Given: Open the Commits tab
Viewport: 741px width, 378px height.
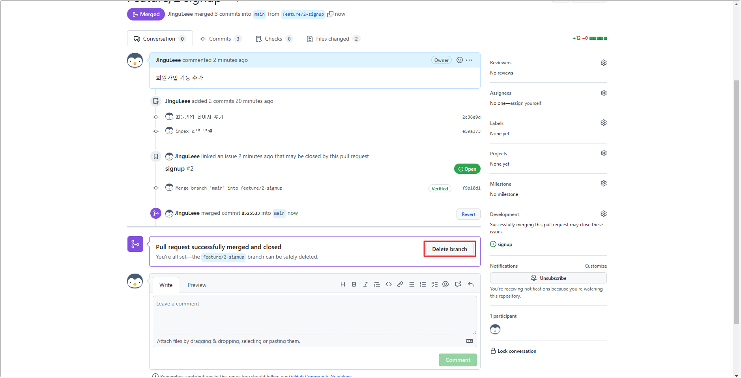Looking at the screenshot, I should click(x=221, y=39).
